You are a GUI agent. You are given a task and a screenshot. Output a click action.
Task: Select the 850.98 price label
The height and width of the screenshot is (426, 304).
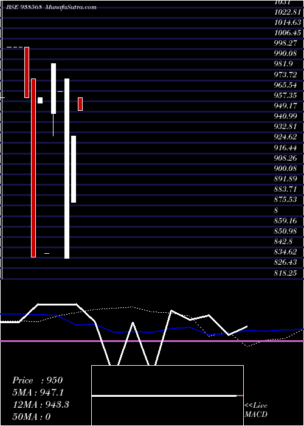[x=285, y=231]
